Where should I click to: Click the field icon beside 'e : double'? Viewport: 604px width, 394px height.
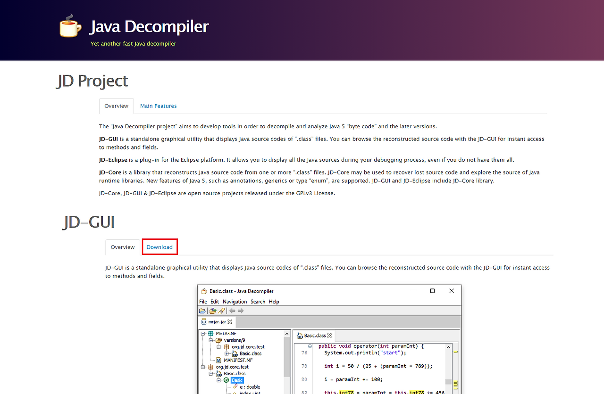pos(235,387)
